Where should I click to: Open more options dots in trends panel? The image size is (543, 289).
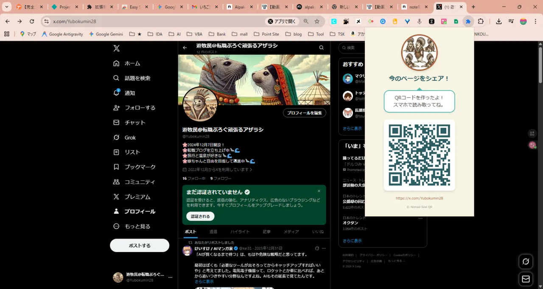point(420,218)
